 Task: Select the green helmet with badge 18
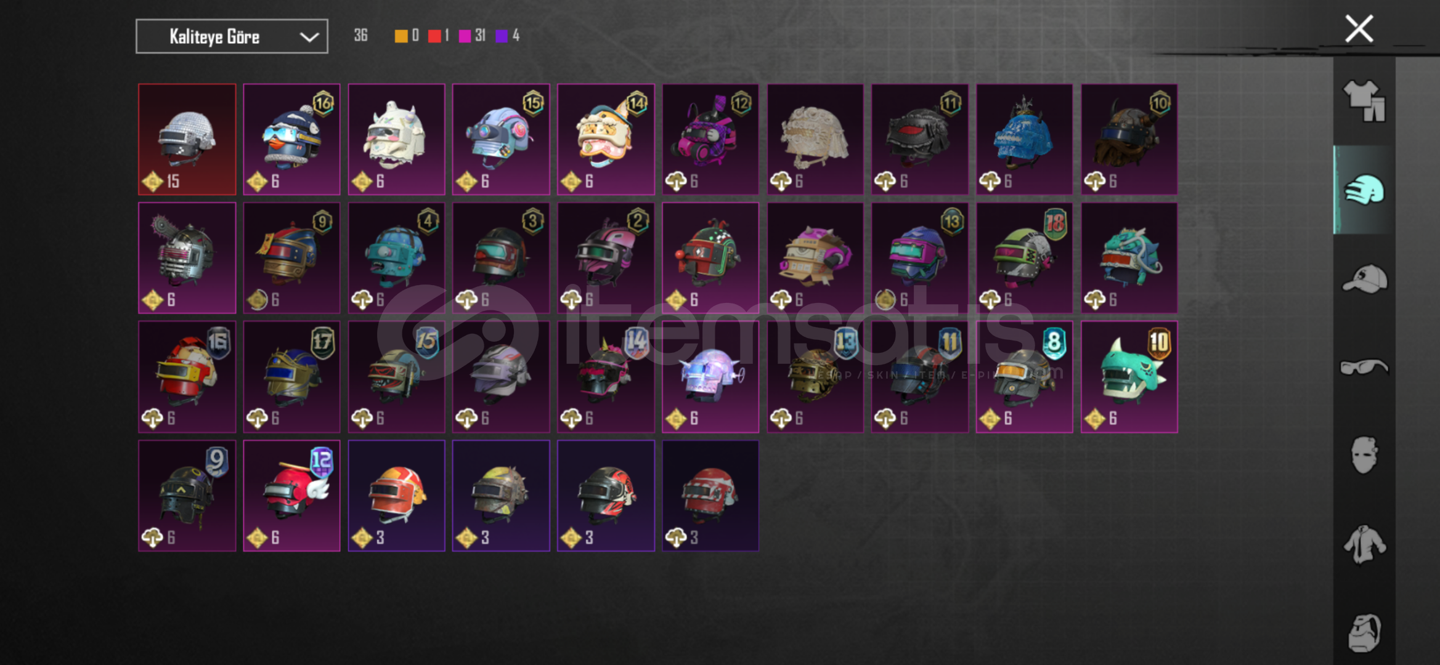click(x=1024, y=258)
